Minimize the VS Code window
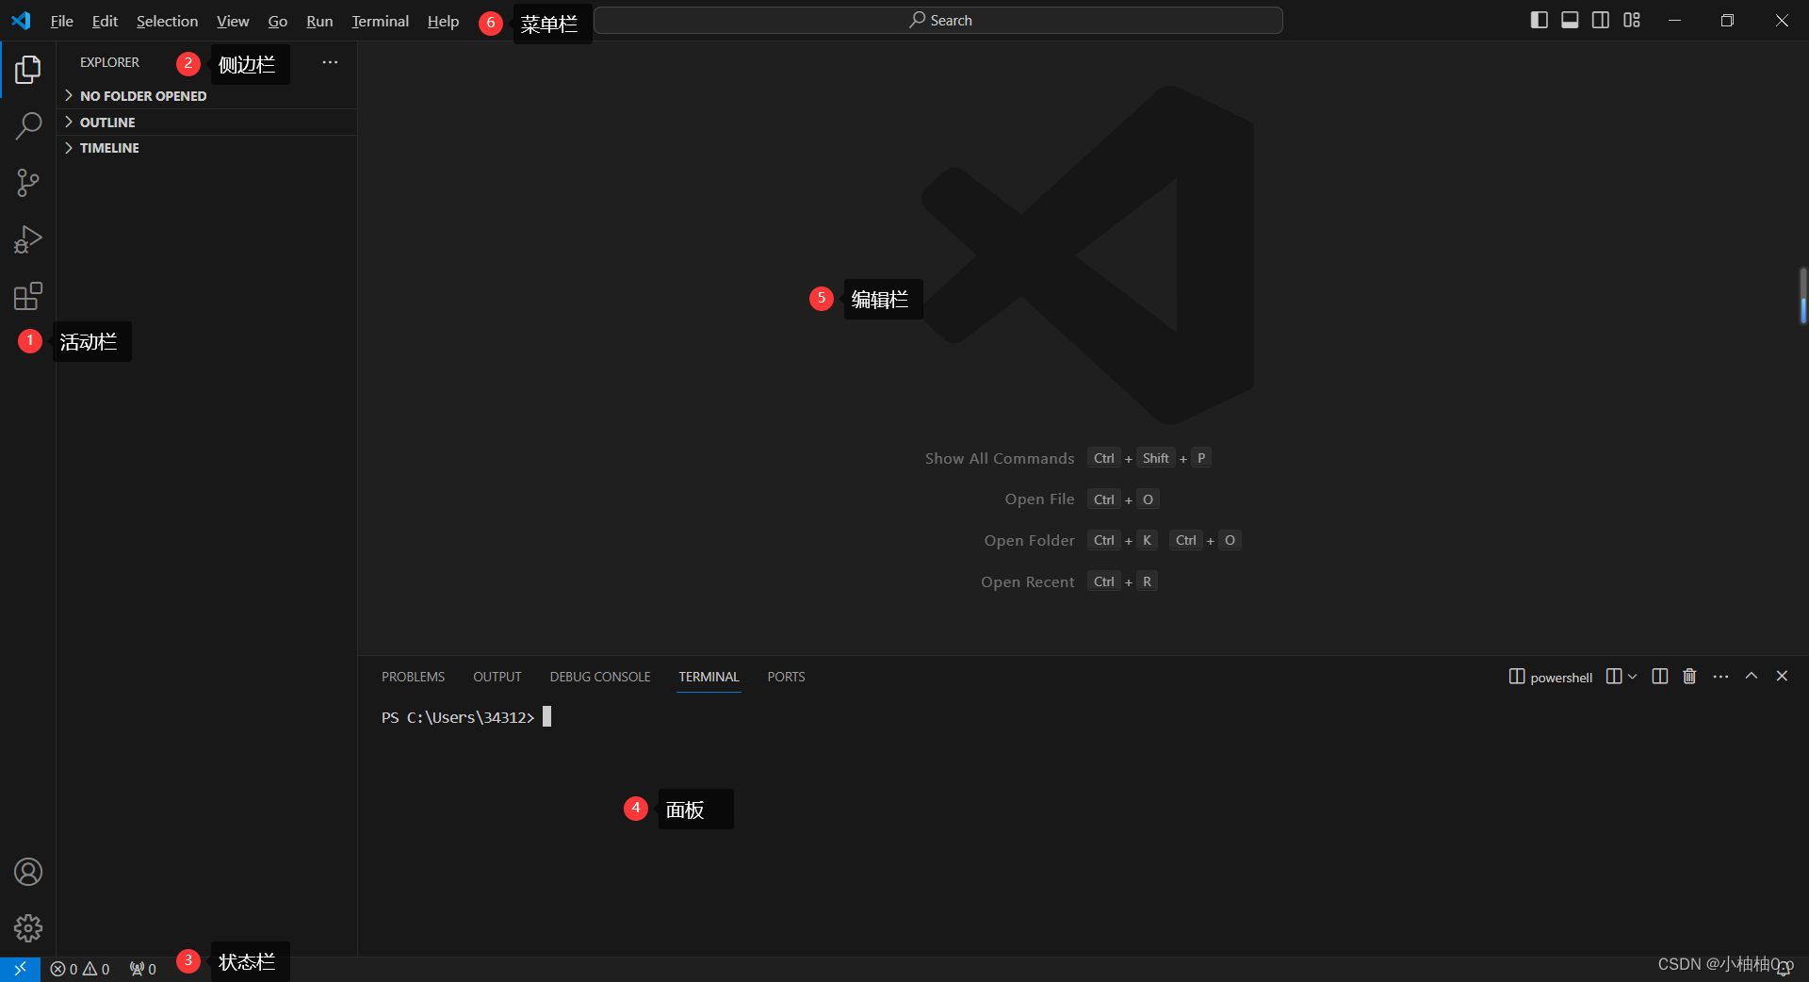1809x982 pixels. pos(1674,20)
